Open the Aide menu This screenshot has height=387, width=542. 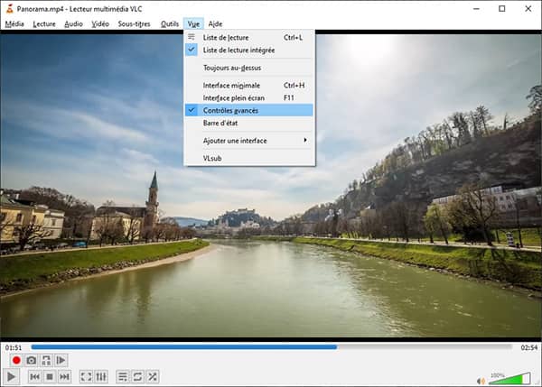point(215,23)
